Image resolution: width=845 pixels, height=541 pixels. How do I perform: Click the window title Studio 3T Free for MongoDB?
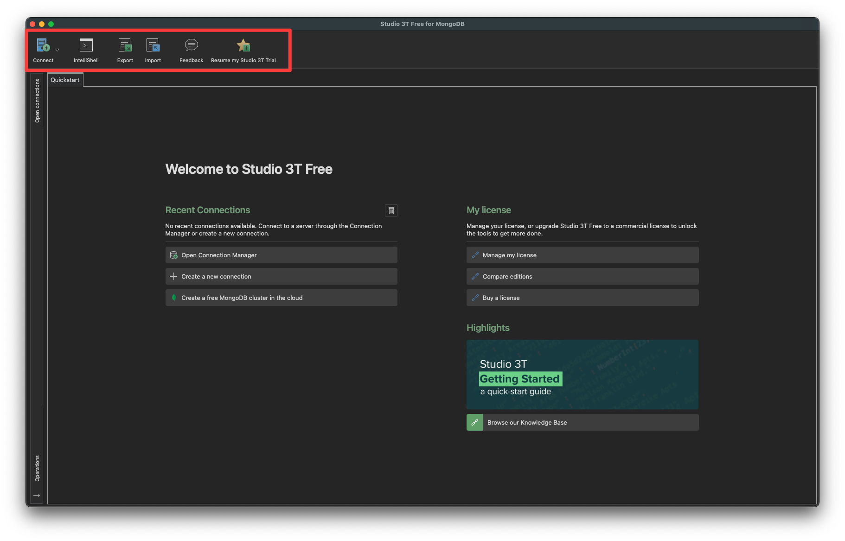pyautogui.click(x=422, y=24)
